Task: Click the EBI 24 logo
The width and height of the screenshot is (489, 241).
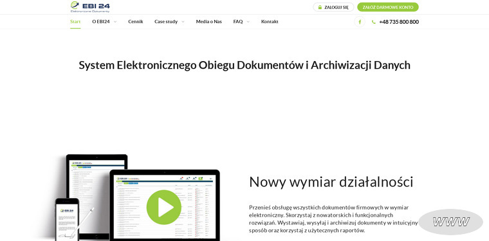Action: [90, 7]
